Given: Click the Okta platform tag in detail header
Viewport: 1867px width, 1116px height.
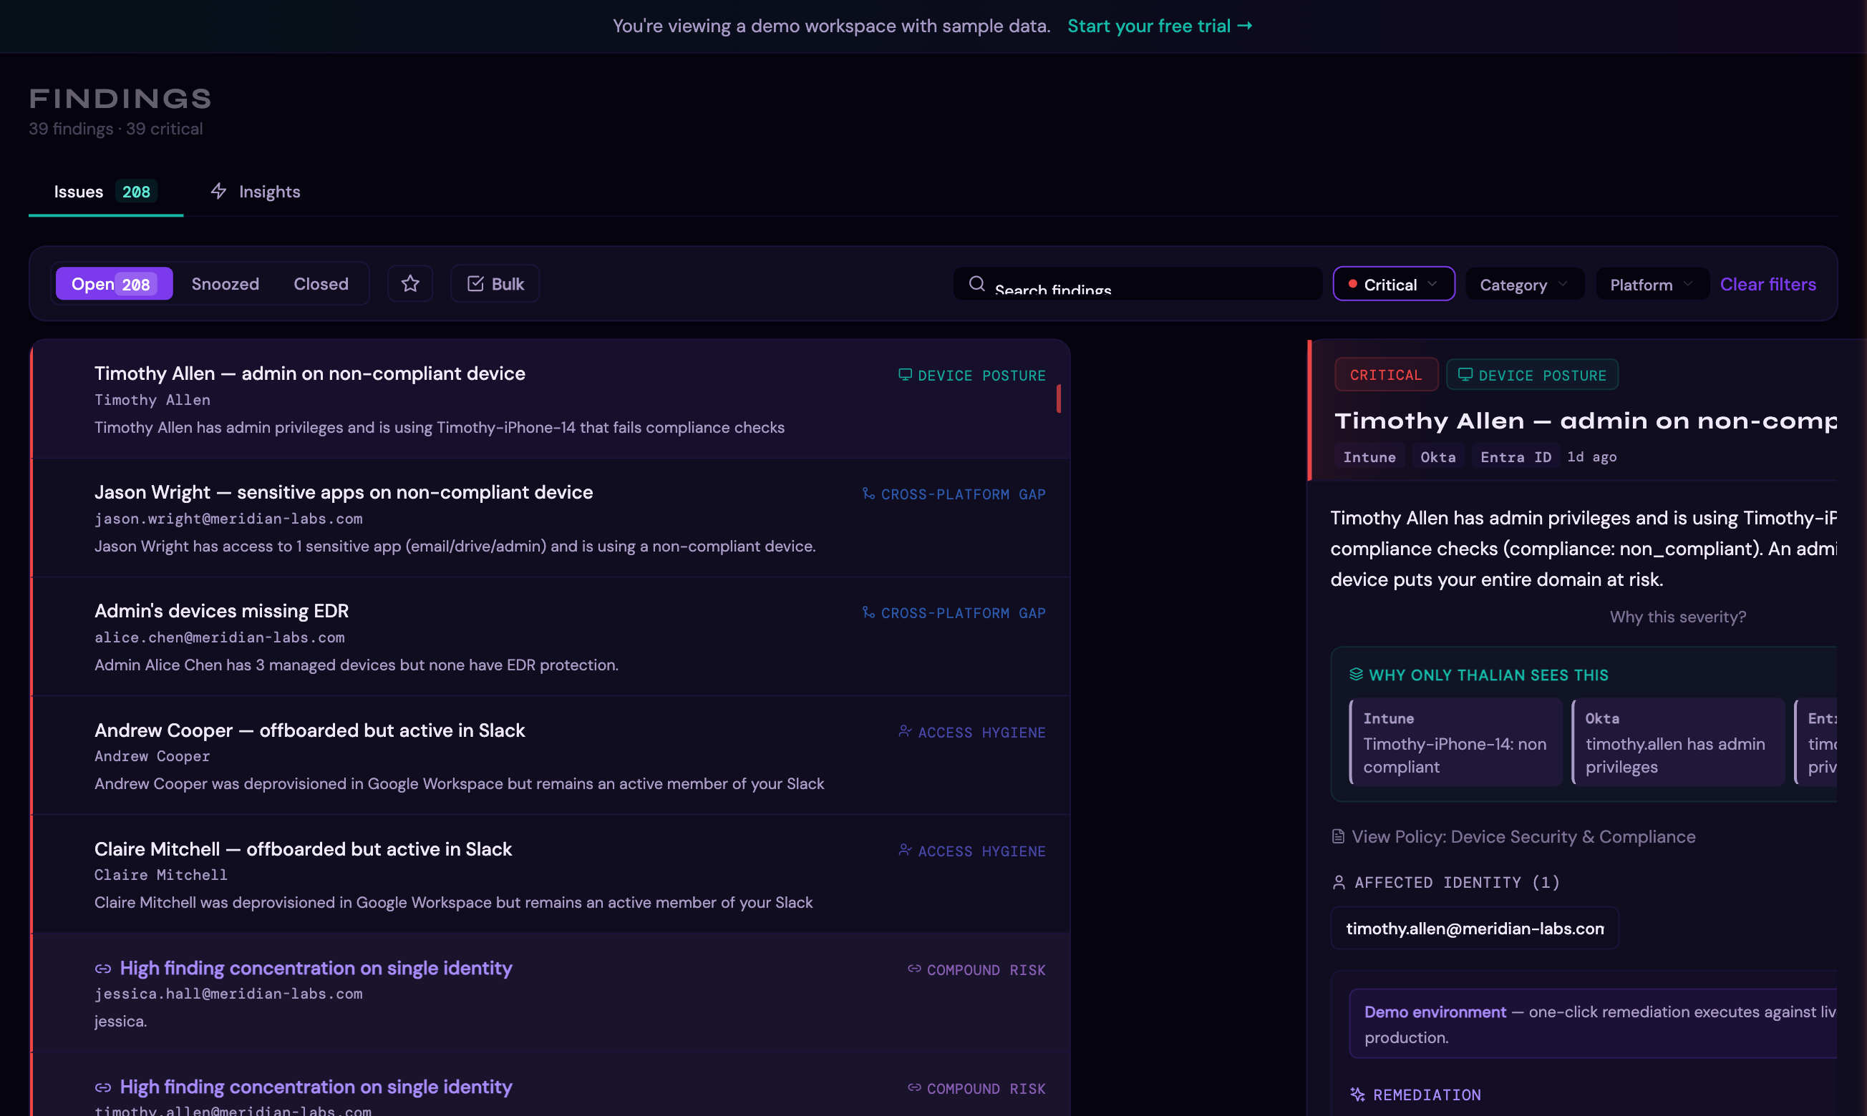Looking at the screenshot, I should click(x=1438, y=457).
